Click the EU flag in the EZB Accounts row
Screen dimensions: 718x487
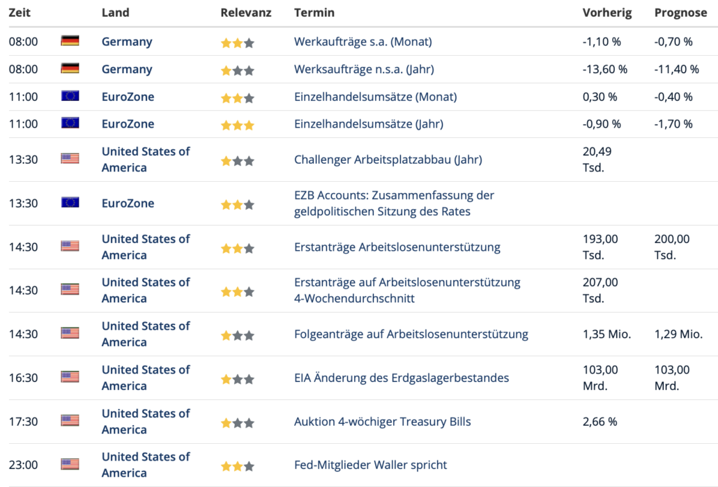70,203
